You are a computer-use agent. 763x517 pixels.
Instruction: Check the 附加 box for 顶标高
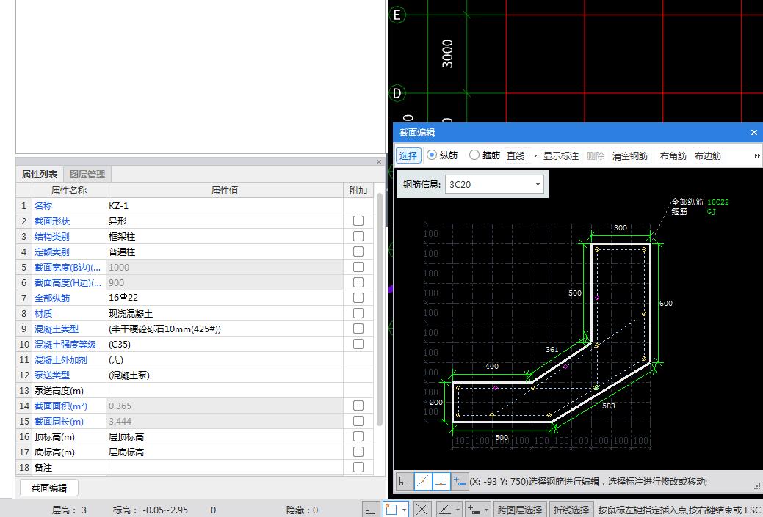358,436
